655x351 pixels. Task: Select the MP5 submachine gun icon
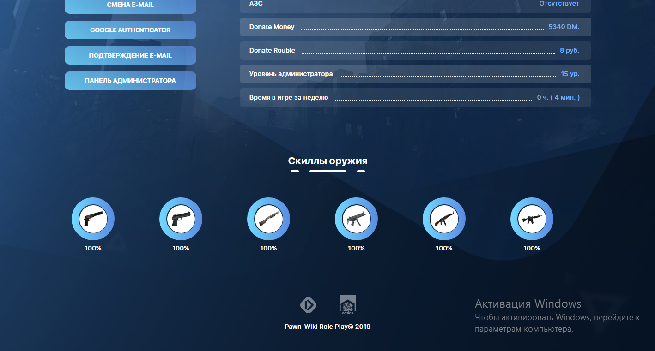tap(356, 219)
